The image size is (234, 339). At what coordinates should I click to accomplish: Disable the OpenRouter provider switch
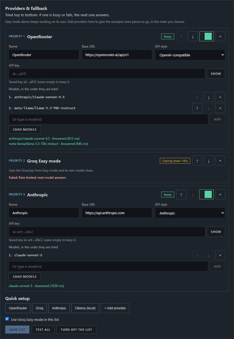point(207,37)
